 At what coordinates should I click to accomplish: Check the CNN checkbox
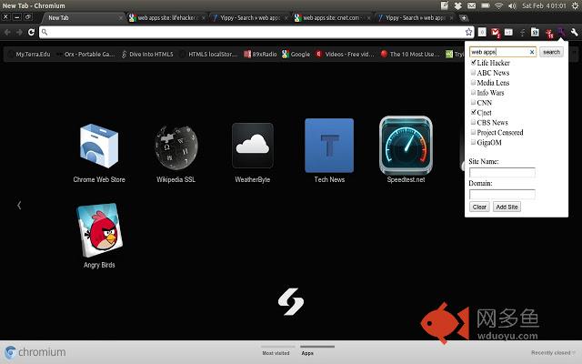click(x=473, y=102)
